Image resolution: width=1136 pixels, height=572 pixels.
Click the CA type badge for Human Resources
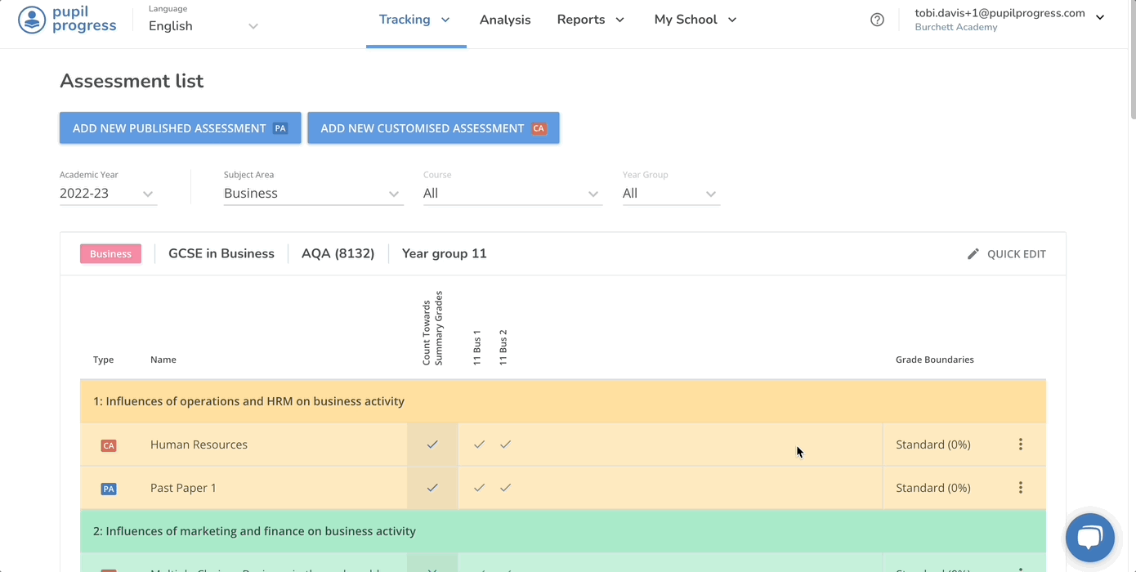[108, 445]
